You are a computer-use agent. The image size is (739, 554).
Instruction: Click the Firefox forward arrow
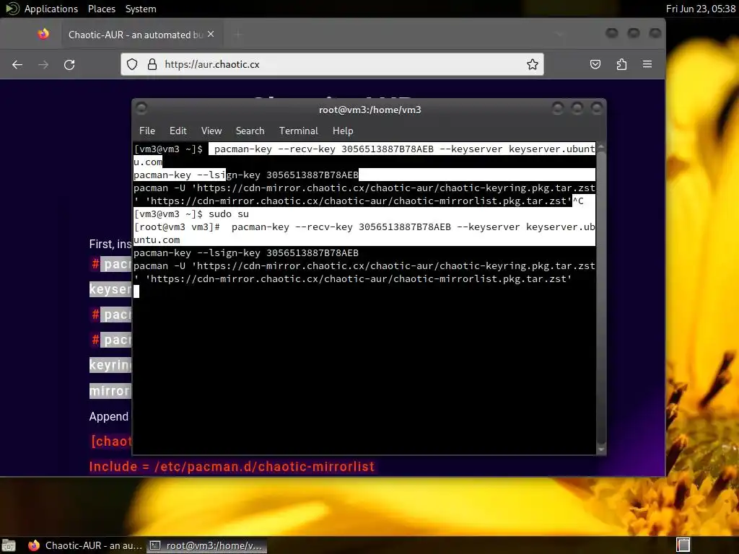[x=43, y=64]
